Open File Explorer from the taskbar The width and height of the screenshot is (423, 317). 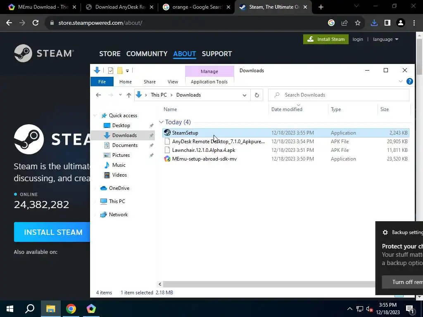coord(50,309)
